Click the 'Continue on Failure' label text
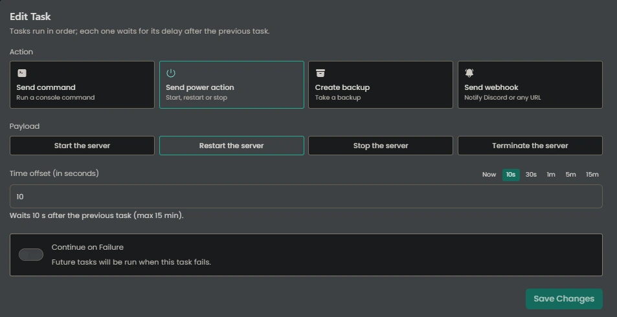Image resolution: width=617 pixels, height=317 pixels. 87,247
